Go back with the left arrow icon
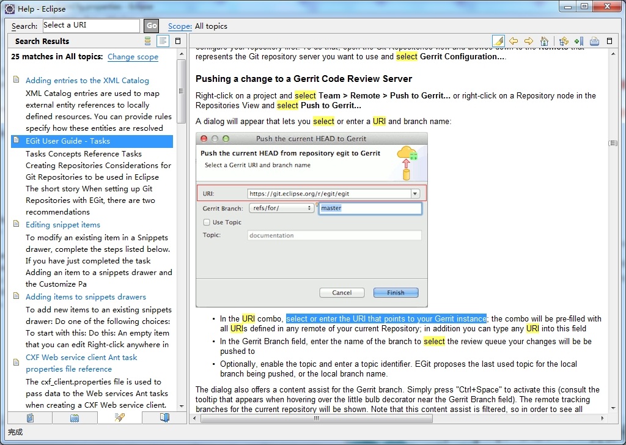The width and height of the screenshot is (626, 445). coord(514,41)
